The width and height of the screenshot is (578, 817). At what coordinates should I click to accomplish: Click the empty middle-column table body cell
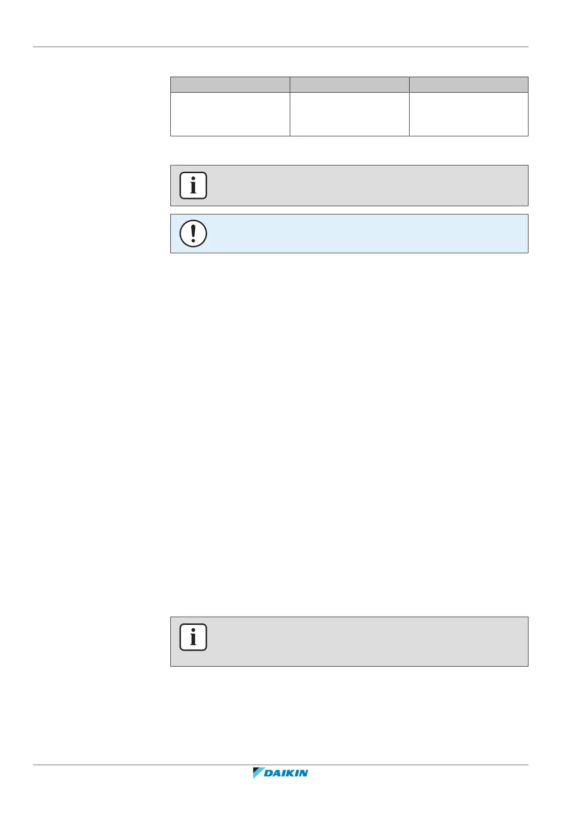[349, 114]
